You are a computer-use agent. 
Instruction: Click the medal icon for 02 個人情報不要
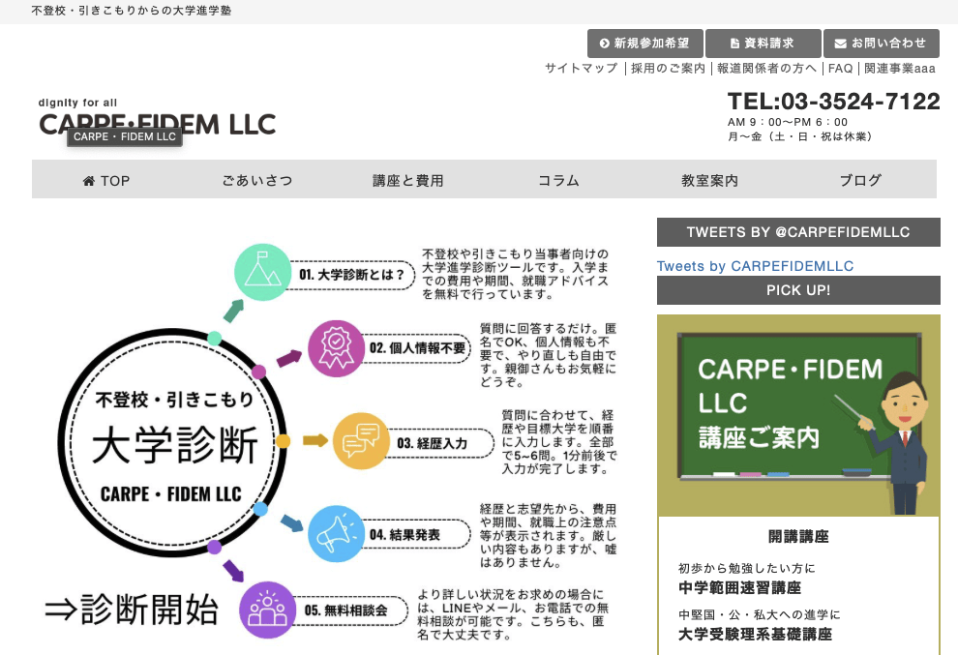pos(334,348)
